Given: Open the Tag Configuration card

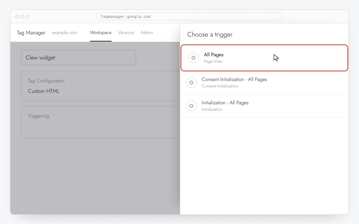Looking at the screenshot, I should [x=101, y=86].
